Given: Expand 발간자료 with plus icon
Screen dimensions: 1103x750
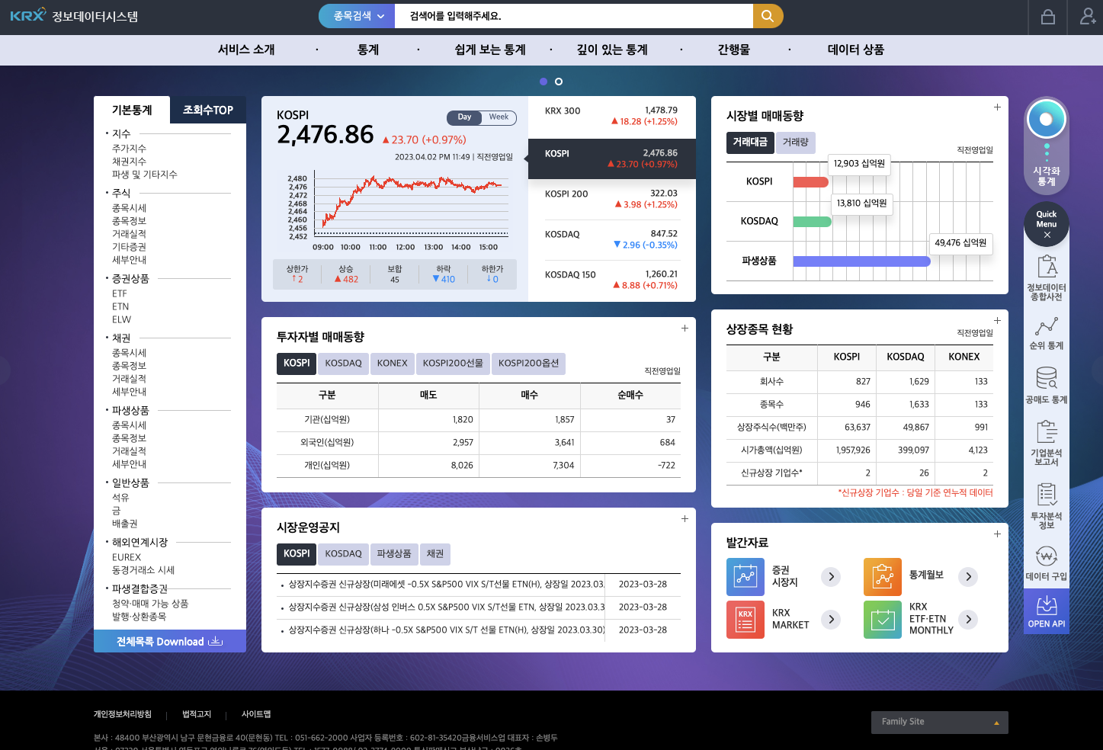Looking at the screenshot, I should 997,534.
